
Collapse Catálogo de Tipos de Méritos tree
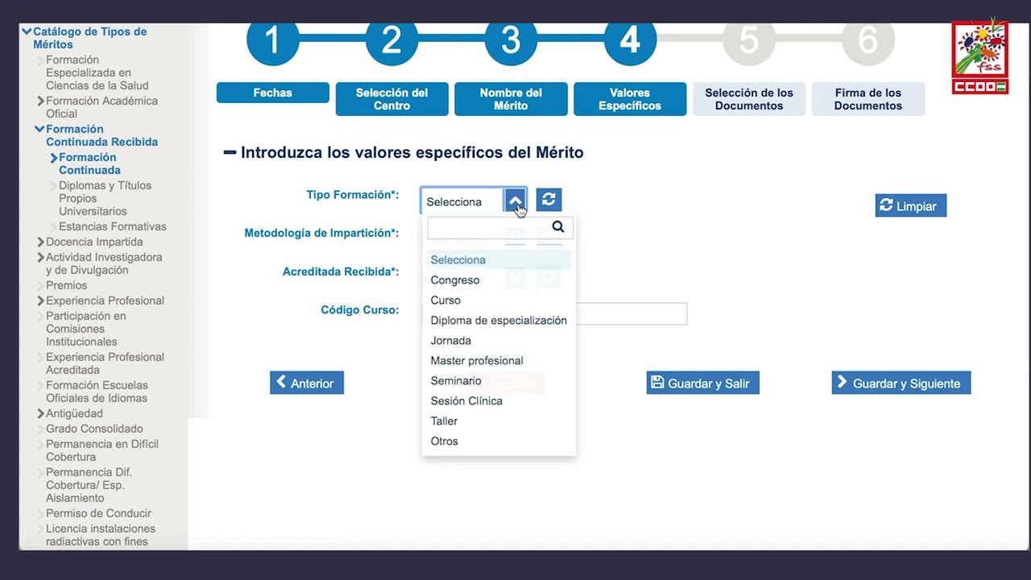27,32
